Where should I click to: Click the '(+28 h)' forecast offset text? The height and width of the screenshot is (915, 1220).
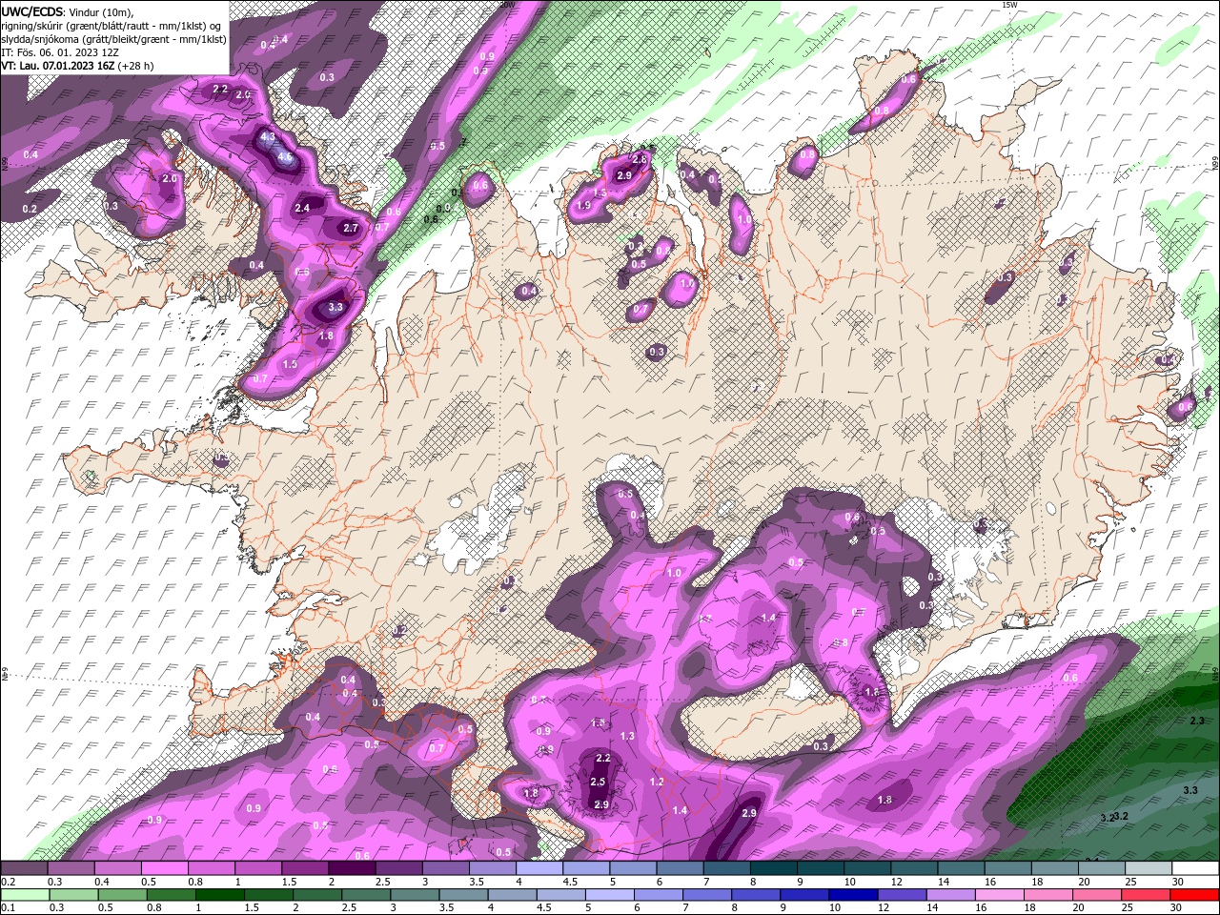(x=136, y=66)
